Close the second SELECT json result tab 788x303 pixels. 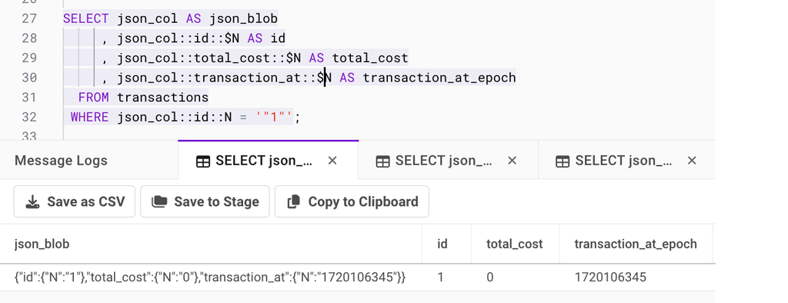(512, 161)
